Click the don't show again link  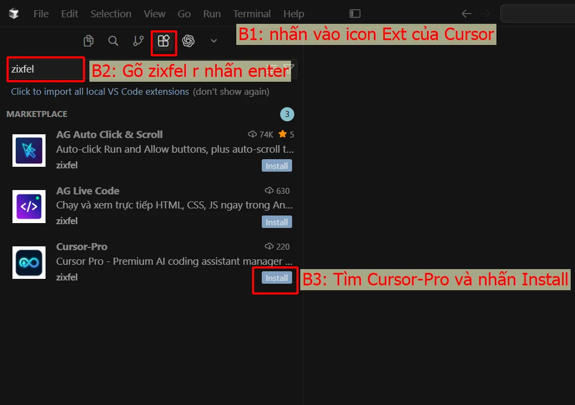(231, 92)
